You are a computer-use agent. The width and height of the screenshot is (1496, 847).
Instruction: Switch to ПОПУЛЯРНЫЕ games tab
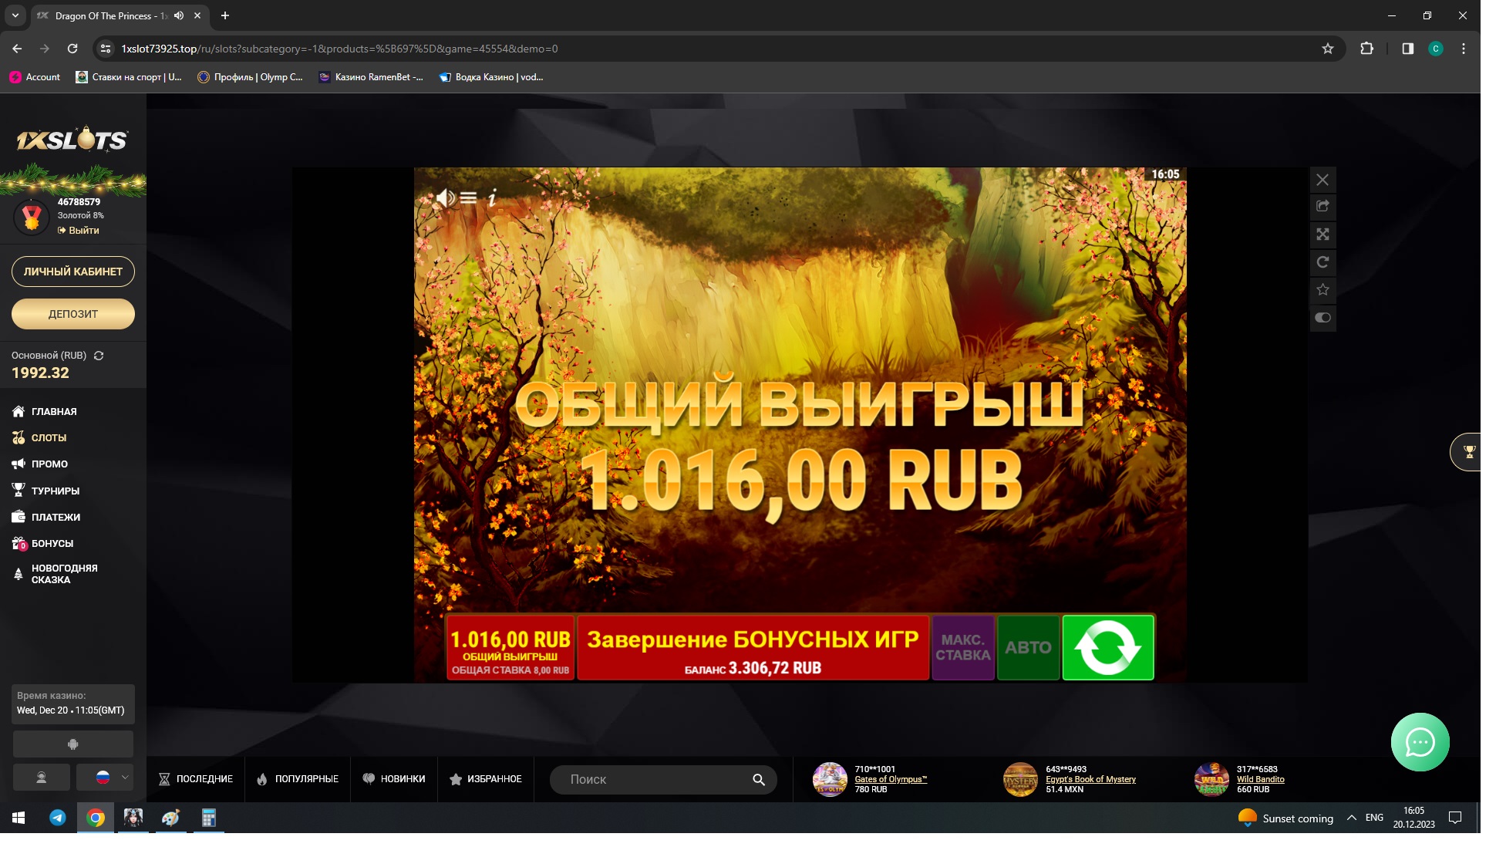click(x=298, y=779)
